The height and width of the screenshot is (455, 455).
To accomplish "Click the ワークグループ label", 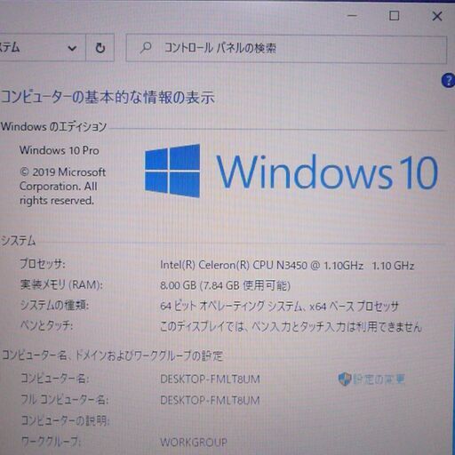I will 51,442.
